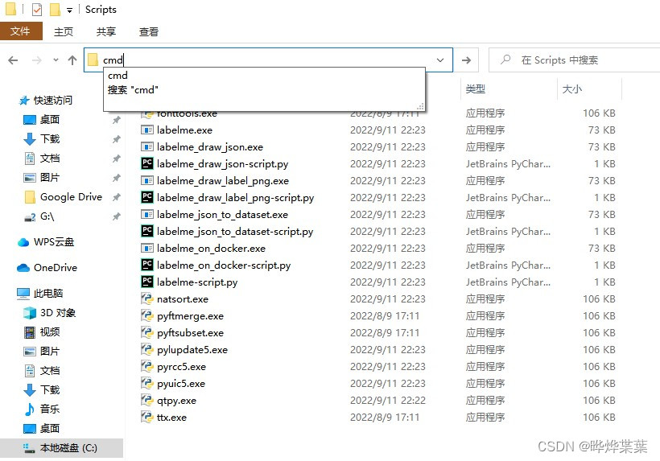Viewport: 660px width, 461px height.
Task: Open the recent locations dropdown chevron
Action: pos(56,60)
